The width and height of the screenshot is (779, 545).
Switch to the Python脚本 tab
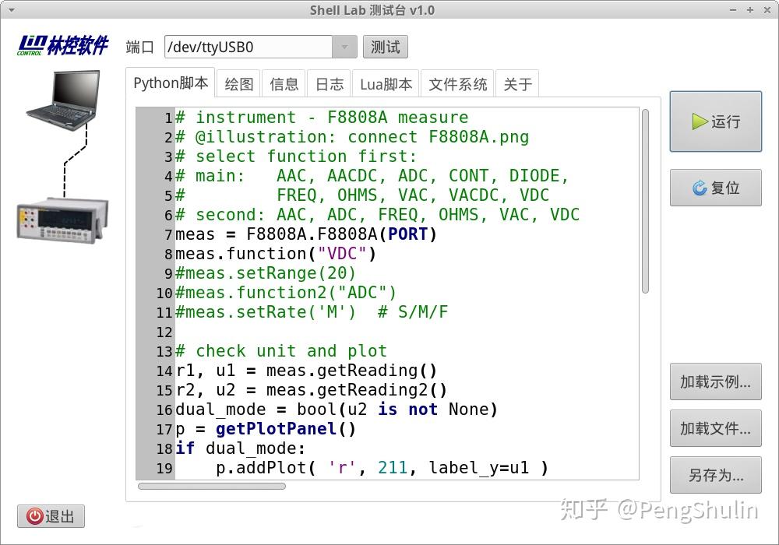[171, 83]
